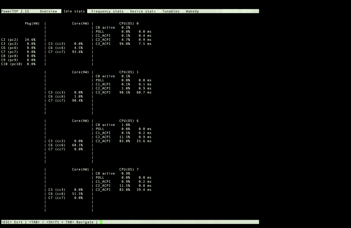Image resolution: width=351 pixels, height=228 pixels.
Task: Select the C6 (pc6) package row
Action: click(18, 48)
